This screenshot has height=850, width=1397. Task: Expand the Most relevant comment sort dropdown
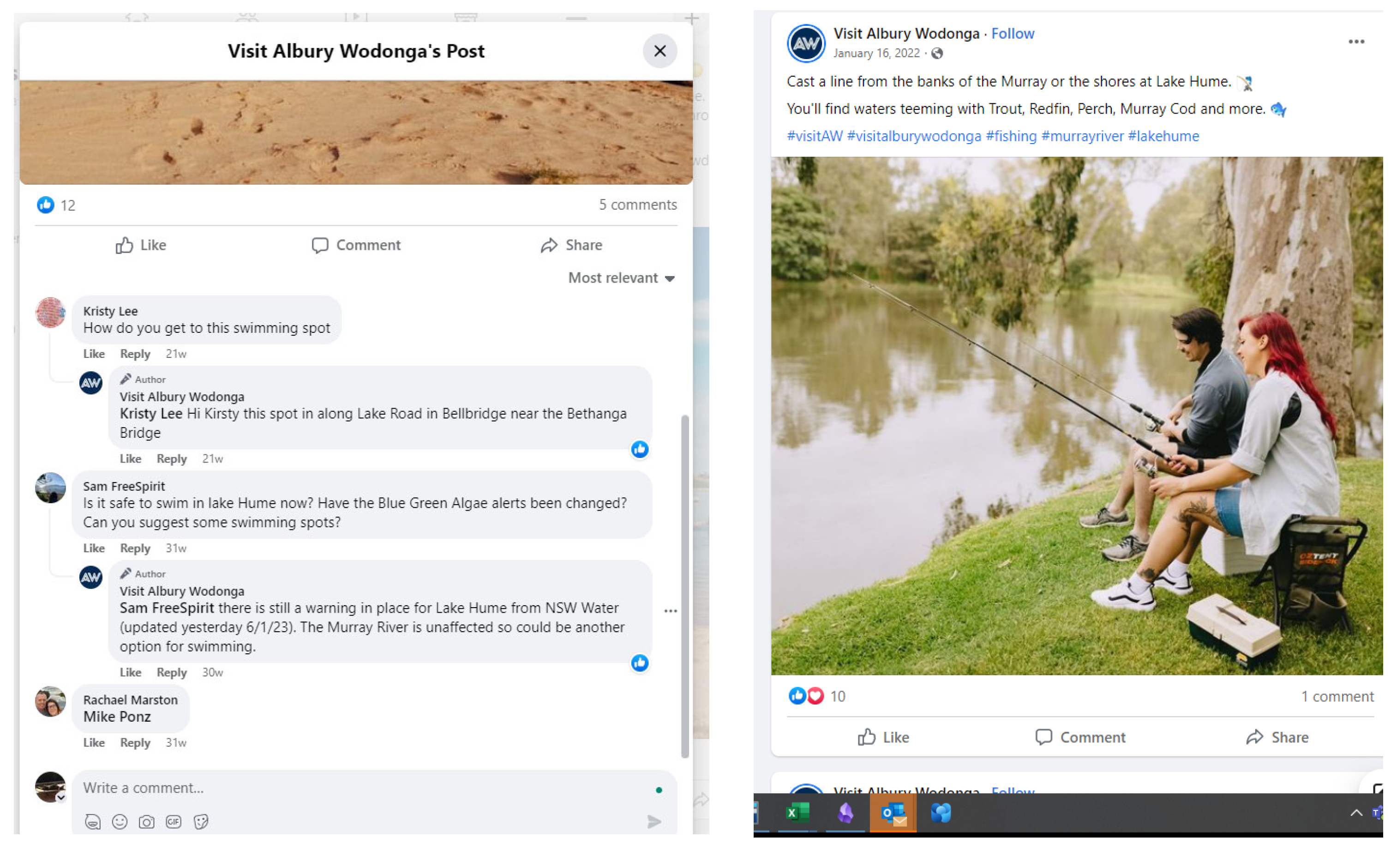click(x=621, y=278)
